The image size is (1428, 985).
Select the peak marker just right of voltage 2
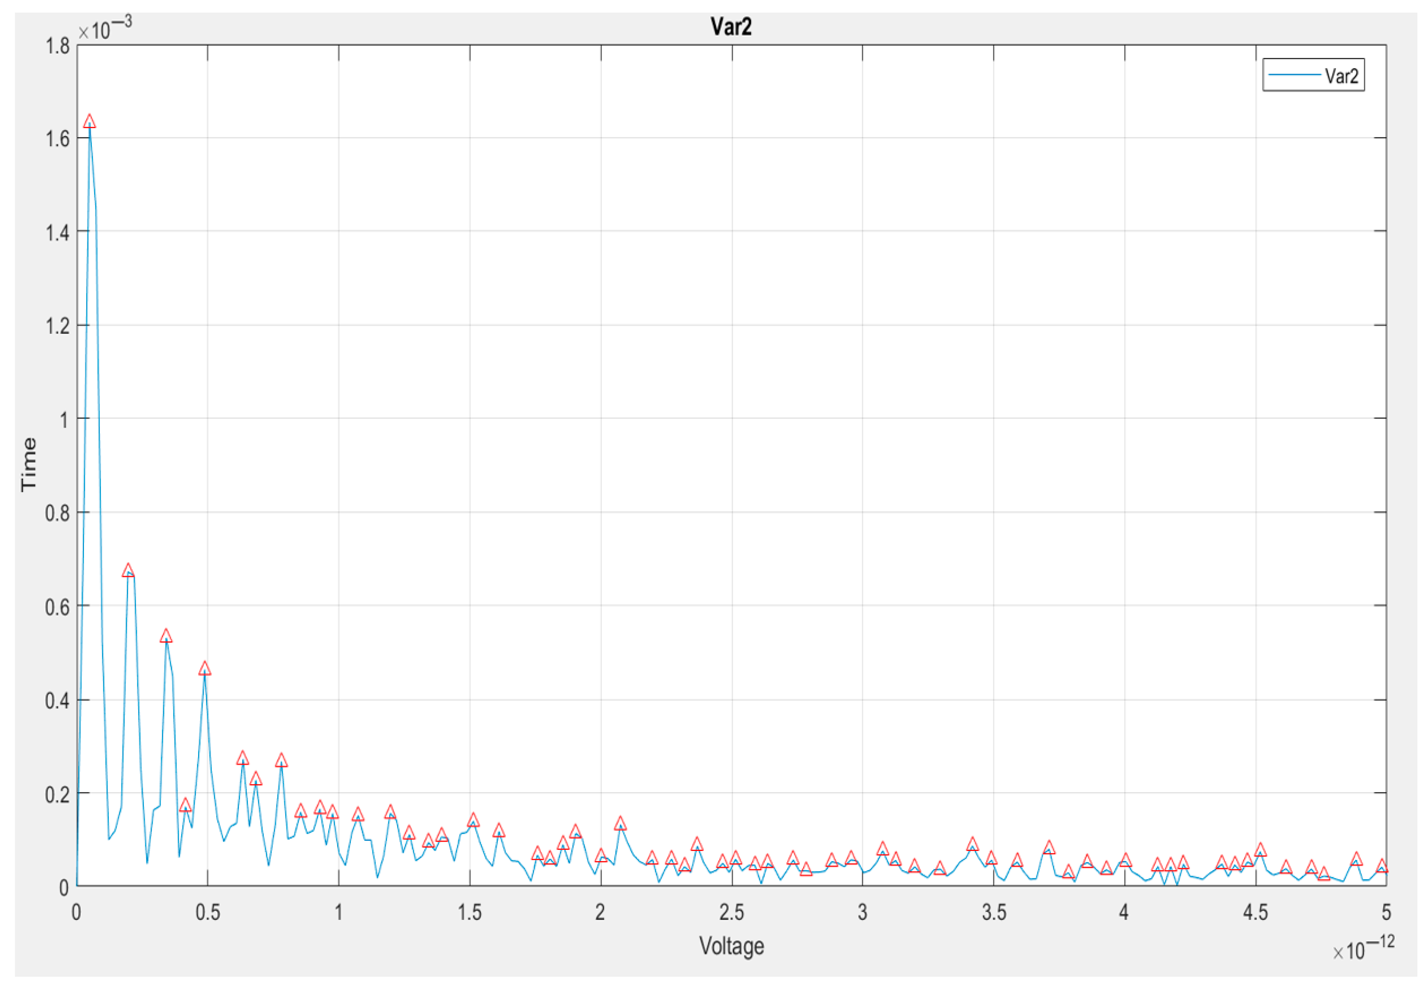point(621,823)
